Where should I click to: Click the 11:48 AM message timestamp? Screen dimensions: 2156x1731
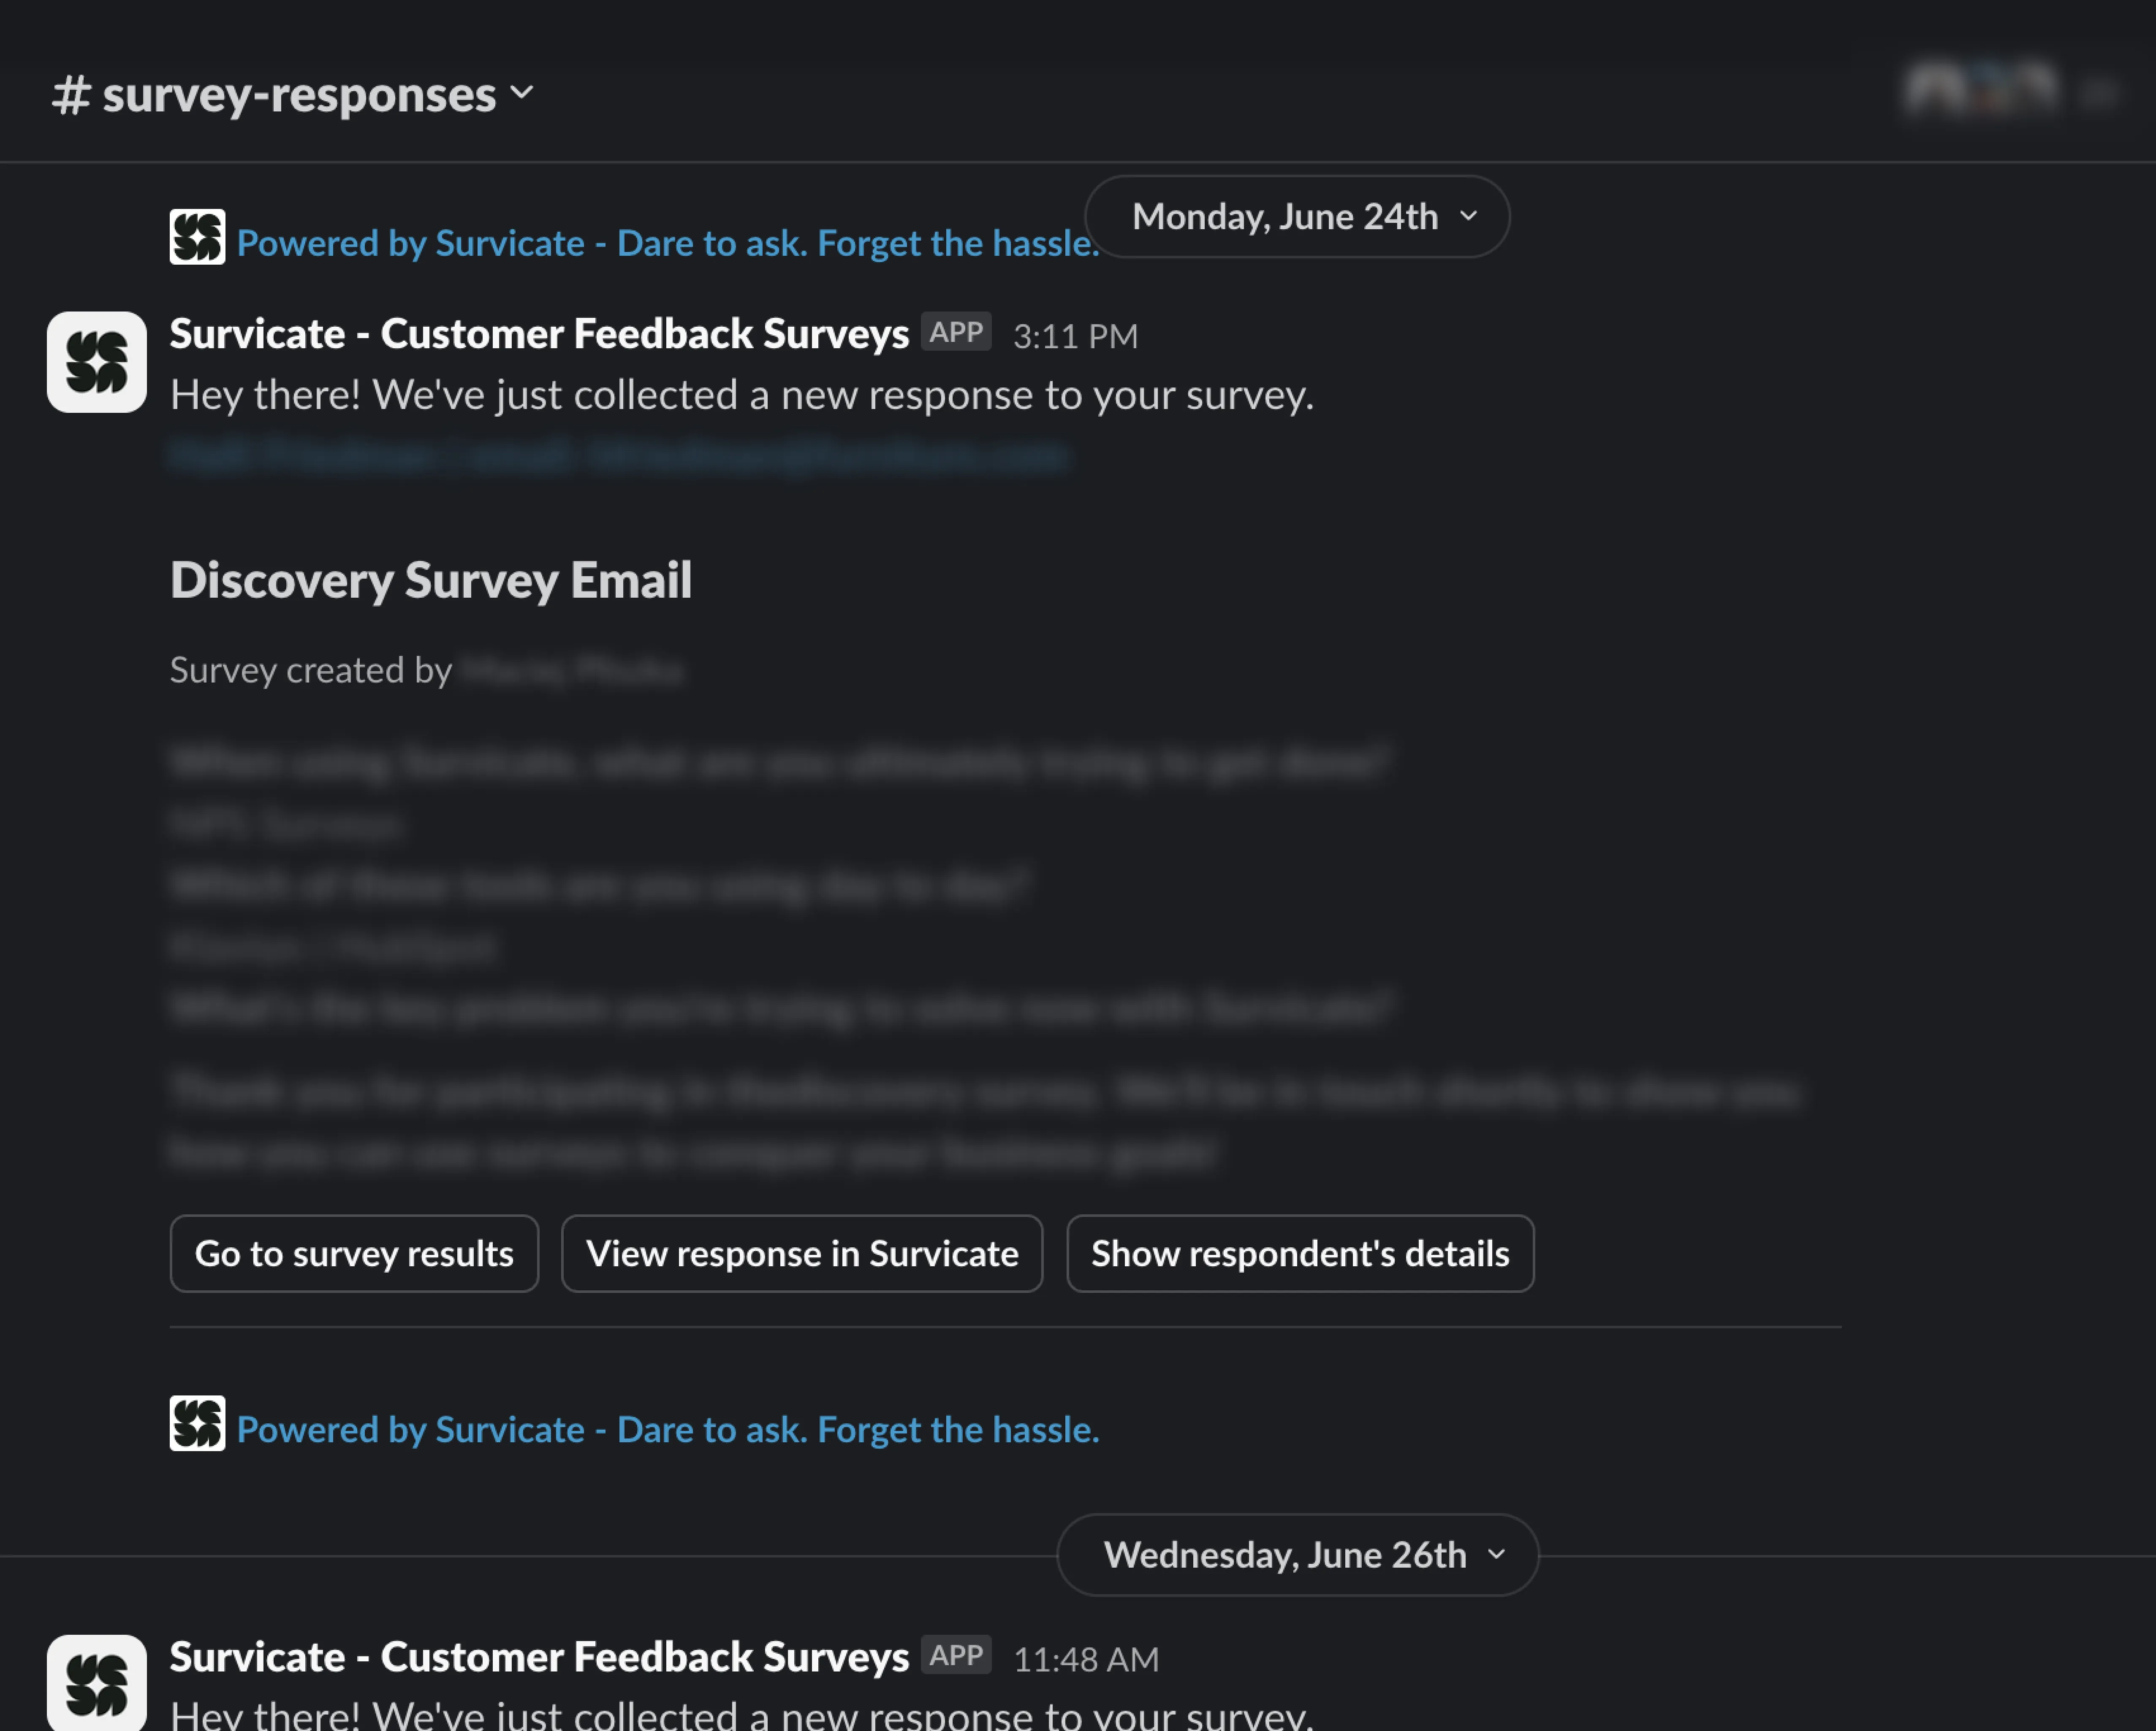(1085, 1659)
